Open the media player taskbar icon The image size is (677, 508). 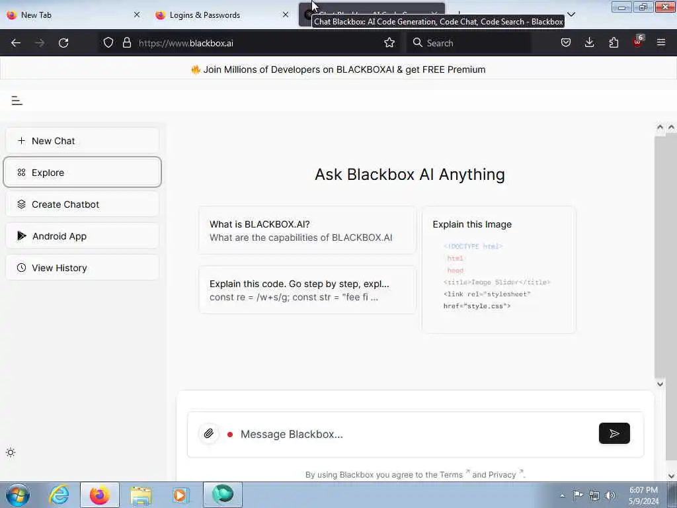pos(181,495)
